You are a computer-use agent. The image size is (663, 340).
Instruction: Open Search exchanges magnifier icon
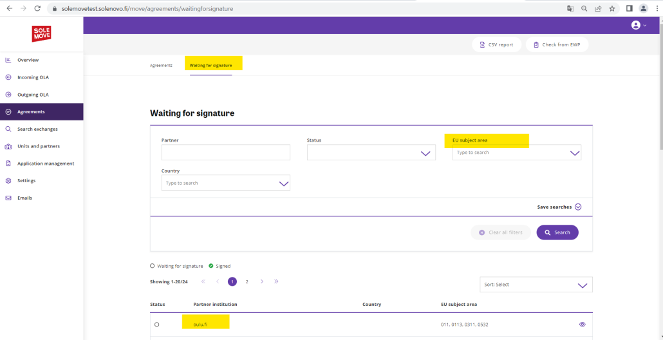(x=8, y=129)
